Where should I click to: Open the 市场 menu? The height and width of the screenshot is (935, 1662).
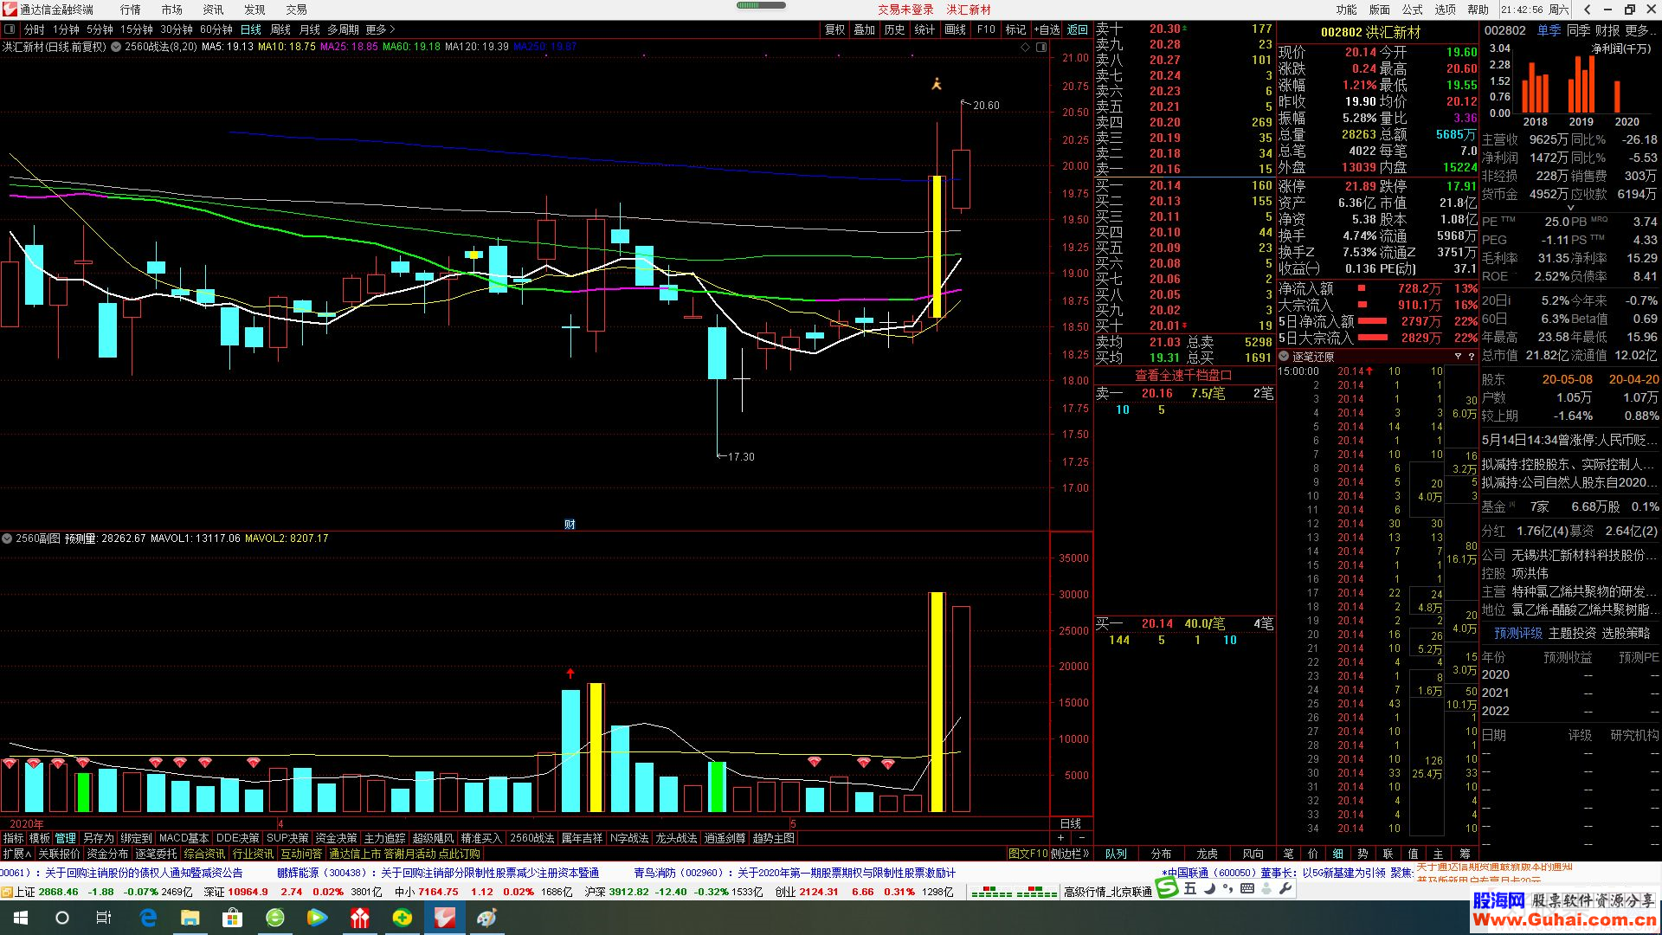tap(171, 10)
